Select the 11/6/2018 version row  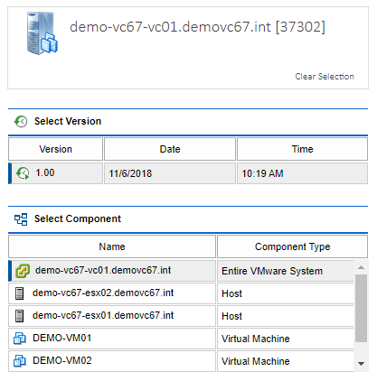pos(188,173)
